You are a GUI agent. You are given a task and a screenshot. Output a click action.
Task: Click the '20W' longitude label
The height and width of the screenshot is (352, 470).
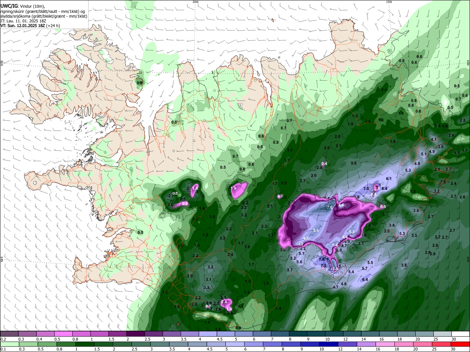195,2
